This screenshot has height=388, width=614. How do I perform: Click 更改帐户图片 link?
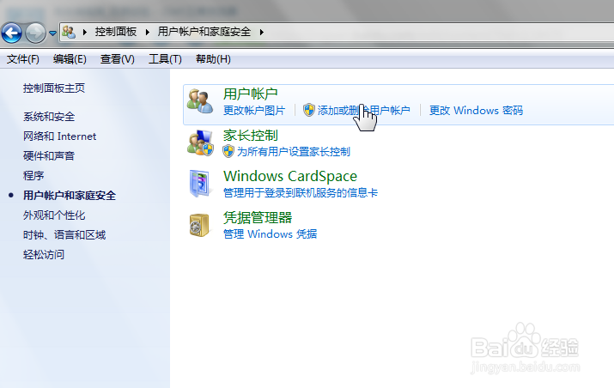pos(254,111)
